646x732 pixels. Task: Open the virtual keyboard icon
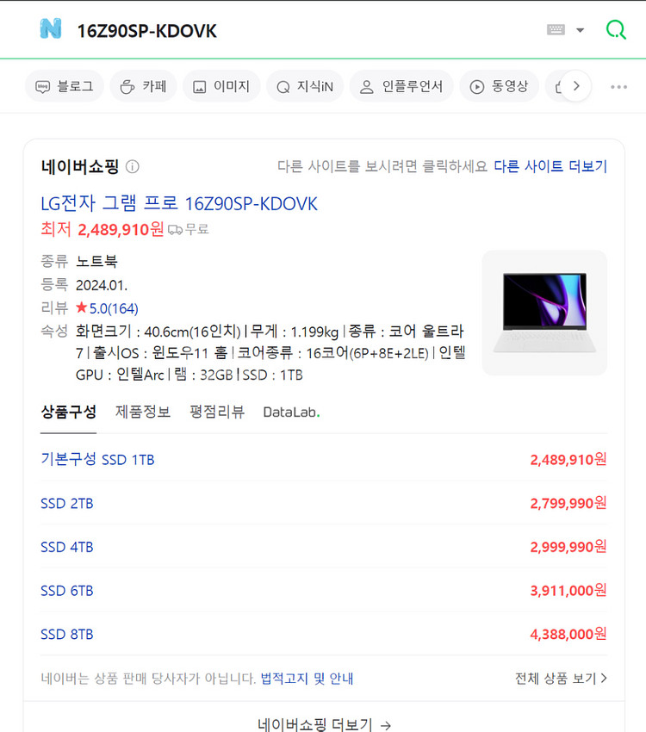556,30
